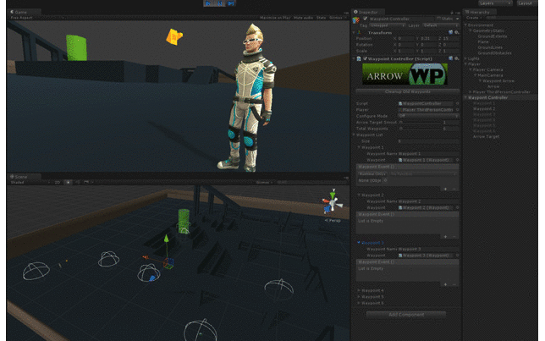Open Gizmos dropdown in Game view
Viewport: 545px width, 341px height.
337,18
